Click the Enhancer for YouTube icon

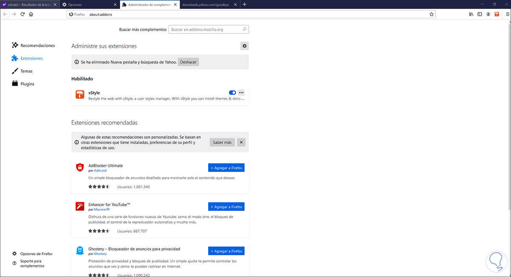80,206
